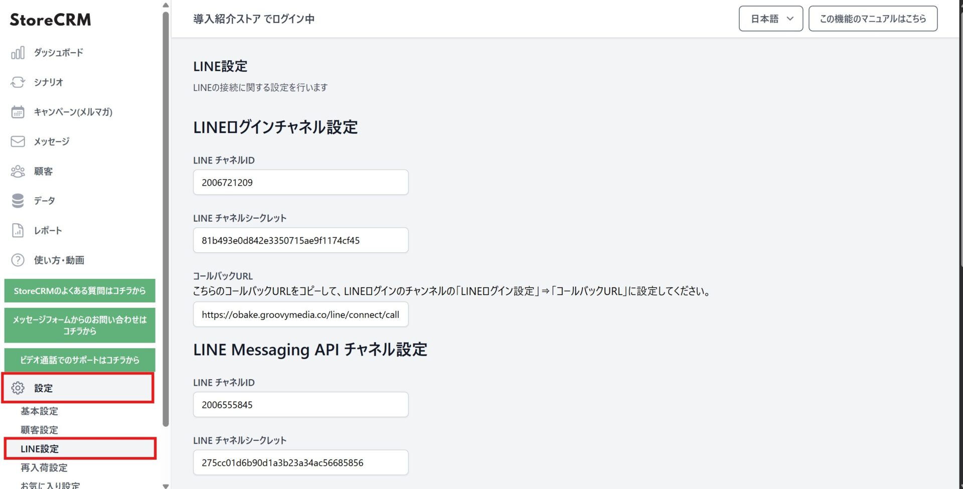Click the data database icon
Screen dimensions: 963x489
tap(18, 201)
